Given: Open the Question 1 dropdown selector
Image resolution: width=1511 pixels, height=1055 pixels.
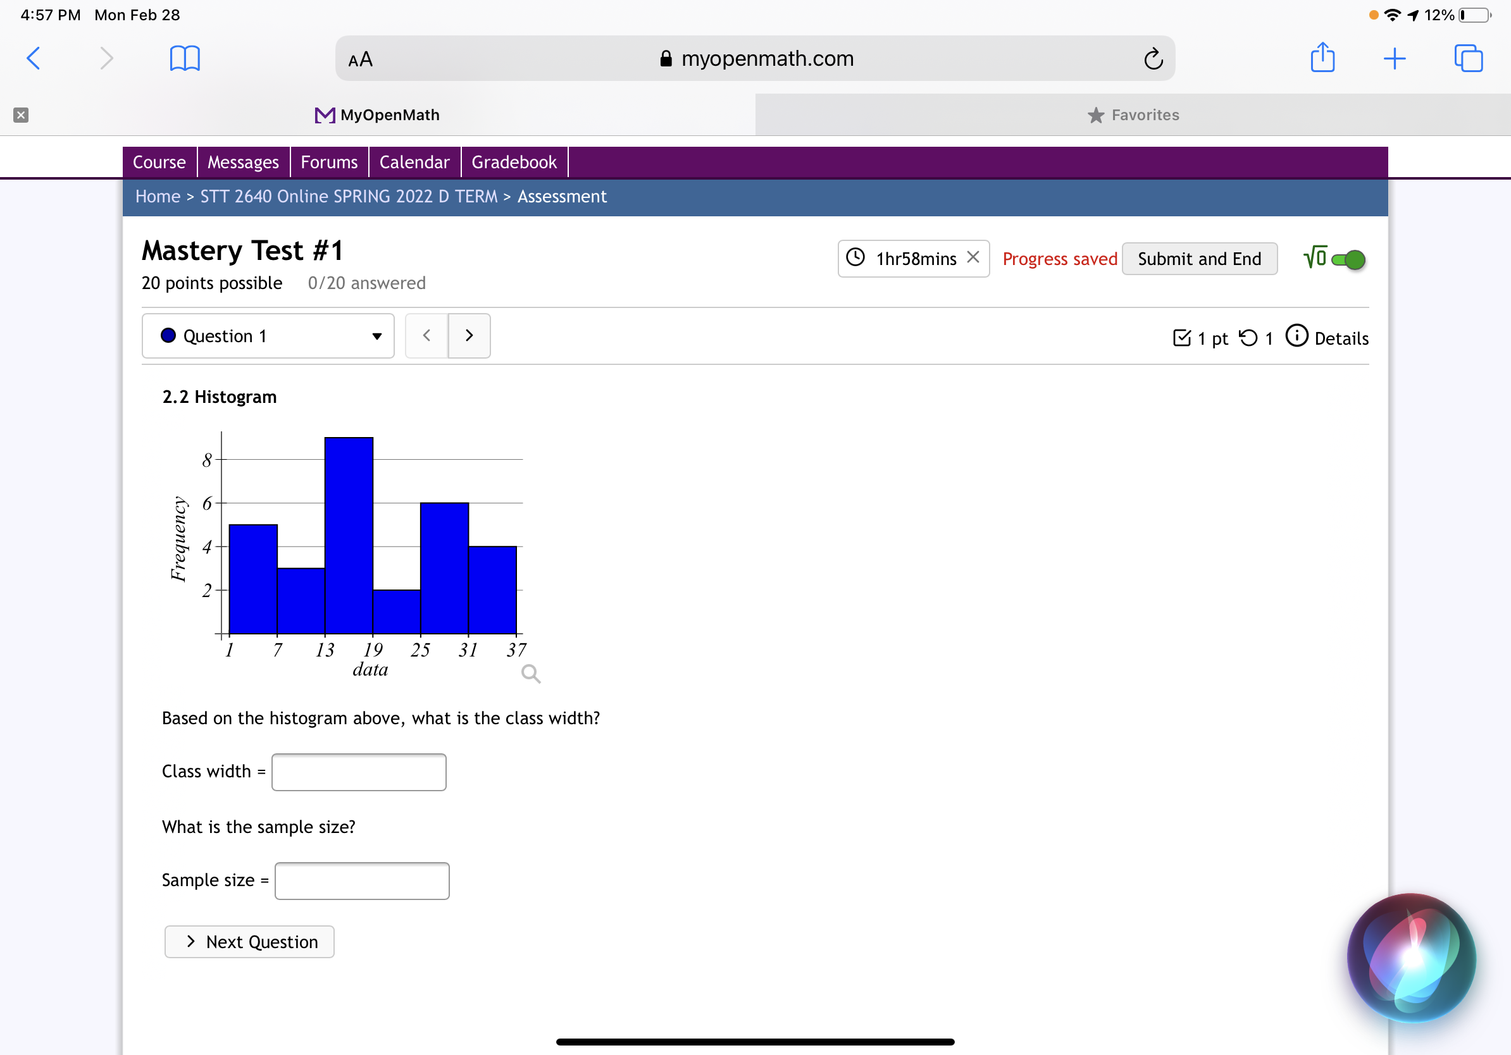Looking at the screenshot, I should tap(268, 336).
